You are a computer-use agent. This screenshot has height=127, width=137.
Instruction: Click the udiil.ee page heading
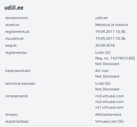[14, 8]
